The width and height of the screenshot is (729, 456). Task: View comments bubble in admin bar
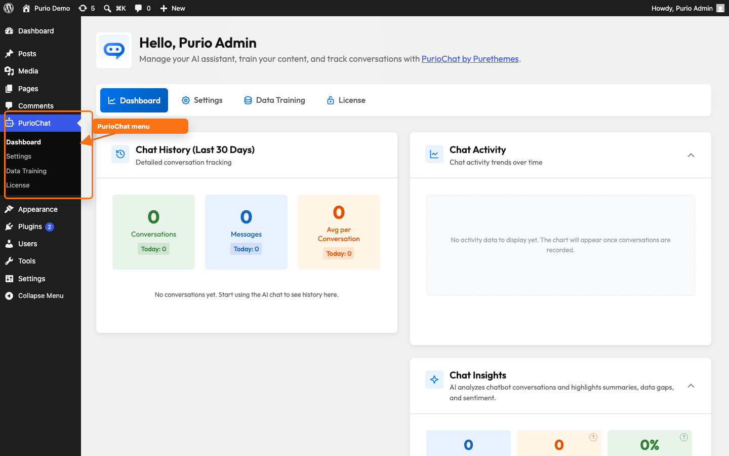pos(143,8)
